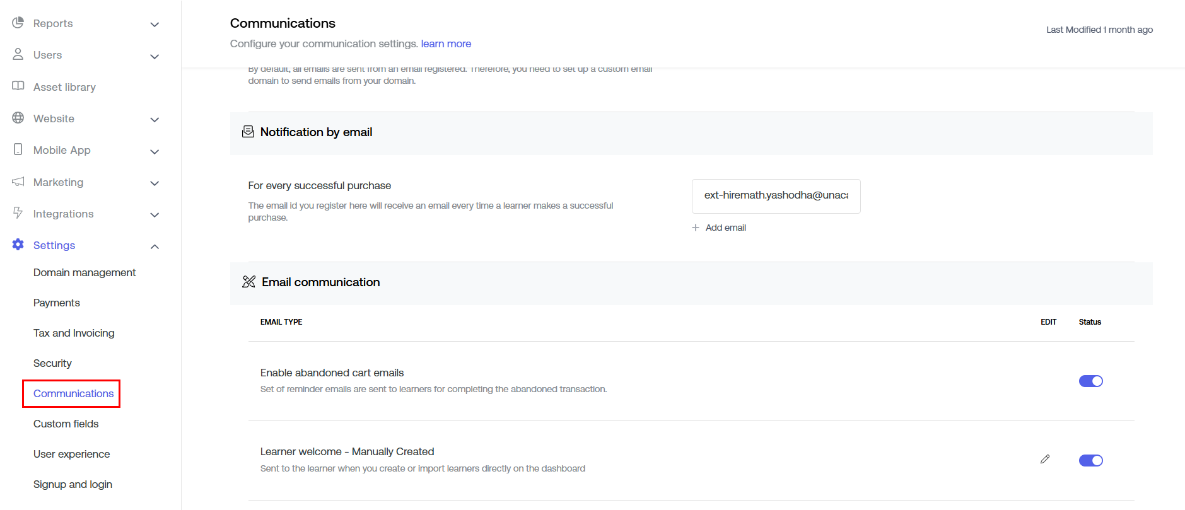Click the Reports pie chart icon
This screenshot has height=510, width=1185.
point(18,23)
